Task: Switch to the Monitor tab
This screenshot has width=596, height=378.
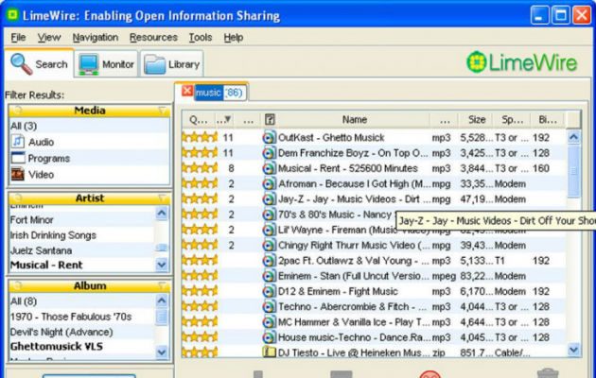Action: (105, 64)
